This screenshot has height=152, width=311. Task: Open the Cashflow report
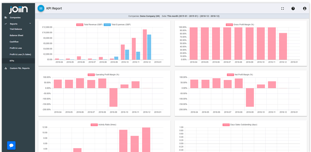click(14, 42)
